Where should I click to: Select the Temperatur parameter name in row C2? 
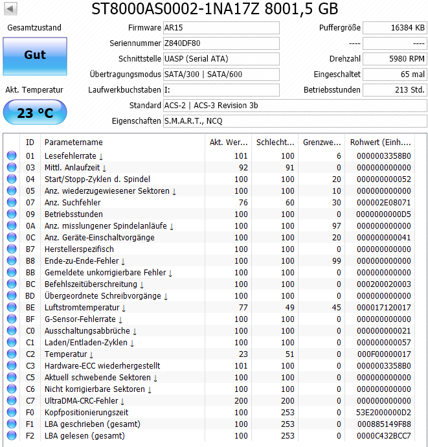pyautogui.click(x=65, y=354)
